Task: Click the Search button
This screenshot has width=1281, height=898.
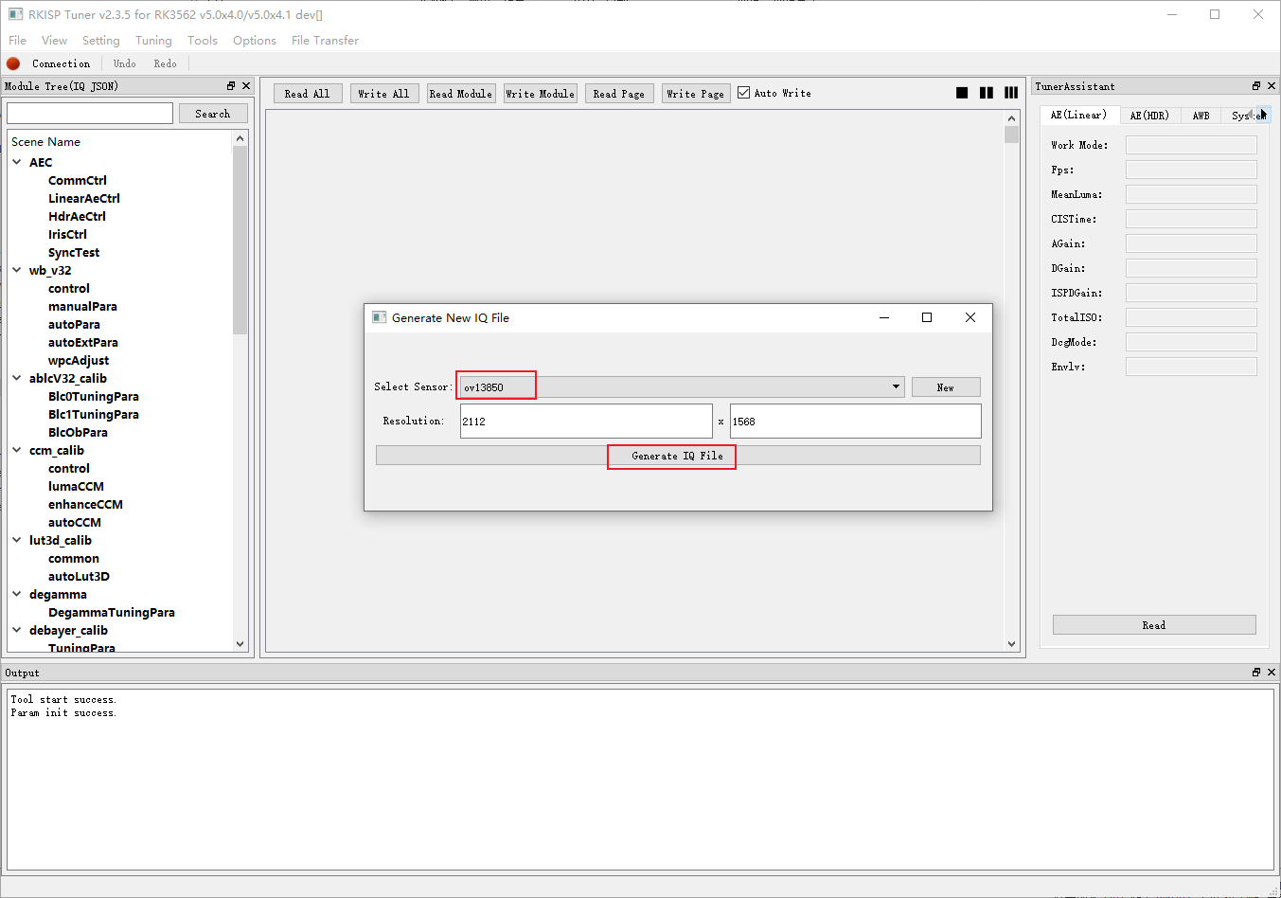Action: (213, 114)
